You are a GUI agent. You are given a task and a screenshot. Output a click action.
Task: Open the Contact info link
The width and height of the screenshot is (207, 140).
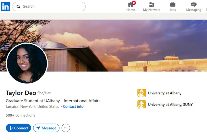click(73, 106)
